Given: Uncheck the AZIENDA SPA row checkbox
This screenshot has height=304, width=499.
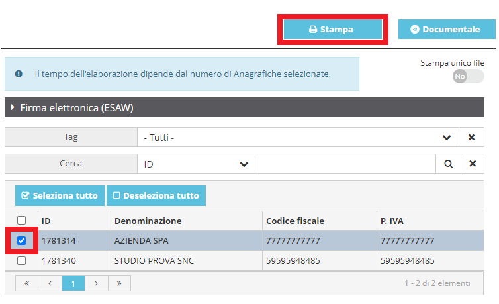Looking at the screenshot, I should click(22, 241).
